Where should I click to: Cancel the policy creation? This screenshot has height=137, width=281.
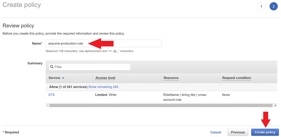click(215, 132)
